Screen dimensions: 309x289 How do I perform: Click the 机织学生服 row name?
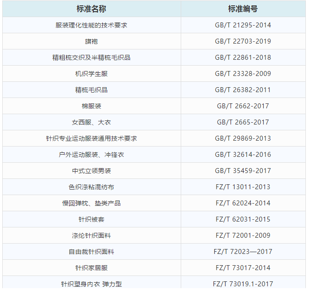click(91, 74)
